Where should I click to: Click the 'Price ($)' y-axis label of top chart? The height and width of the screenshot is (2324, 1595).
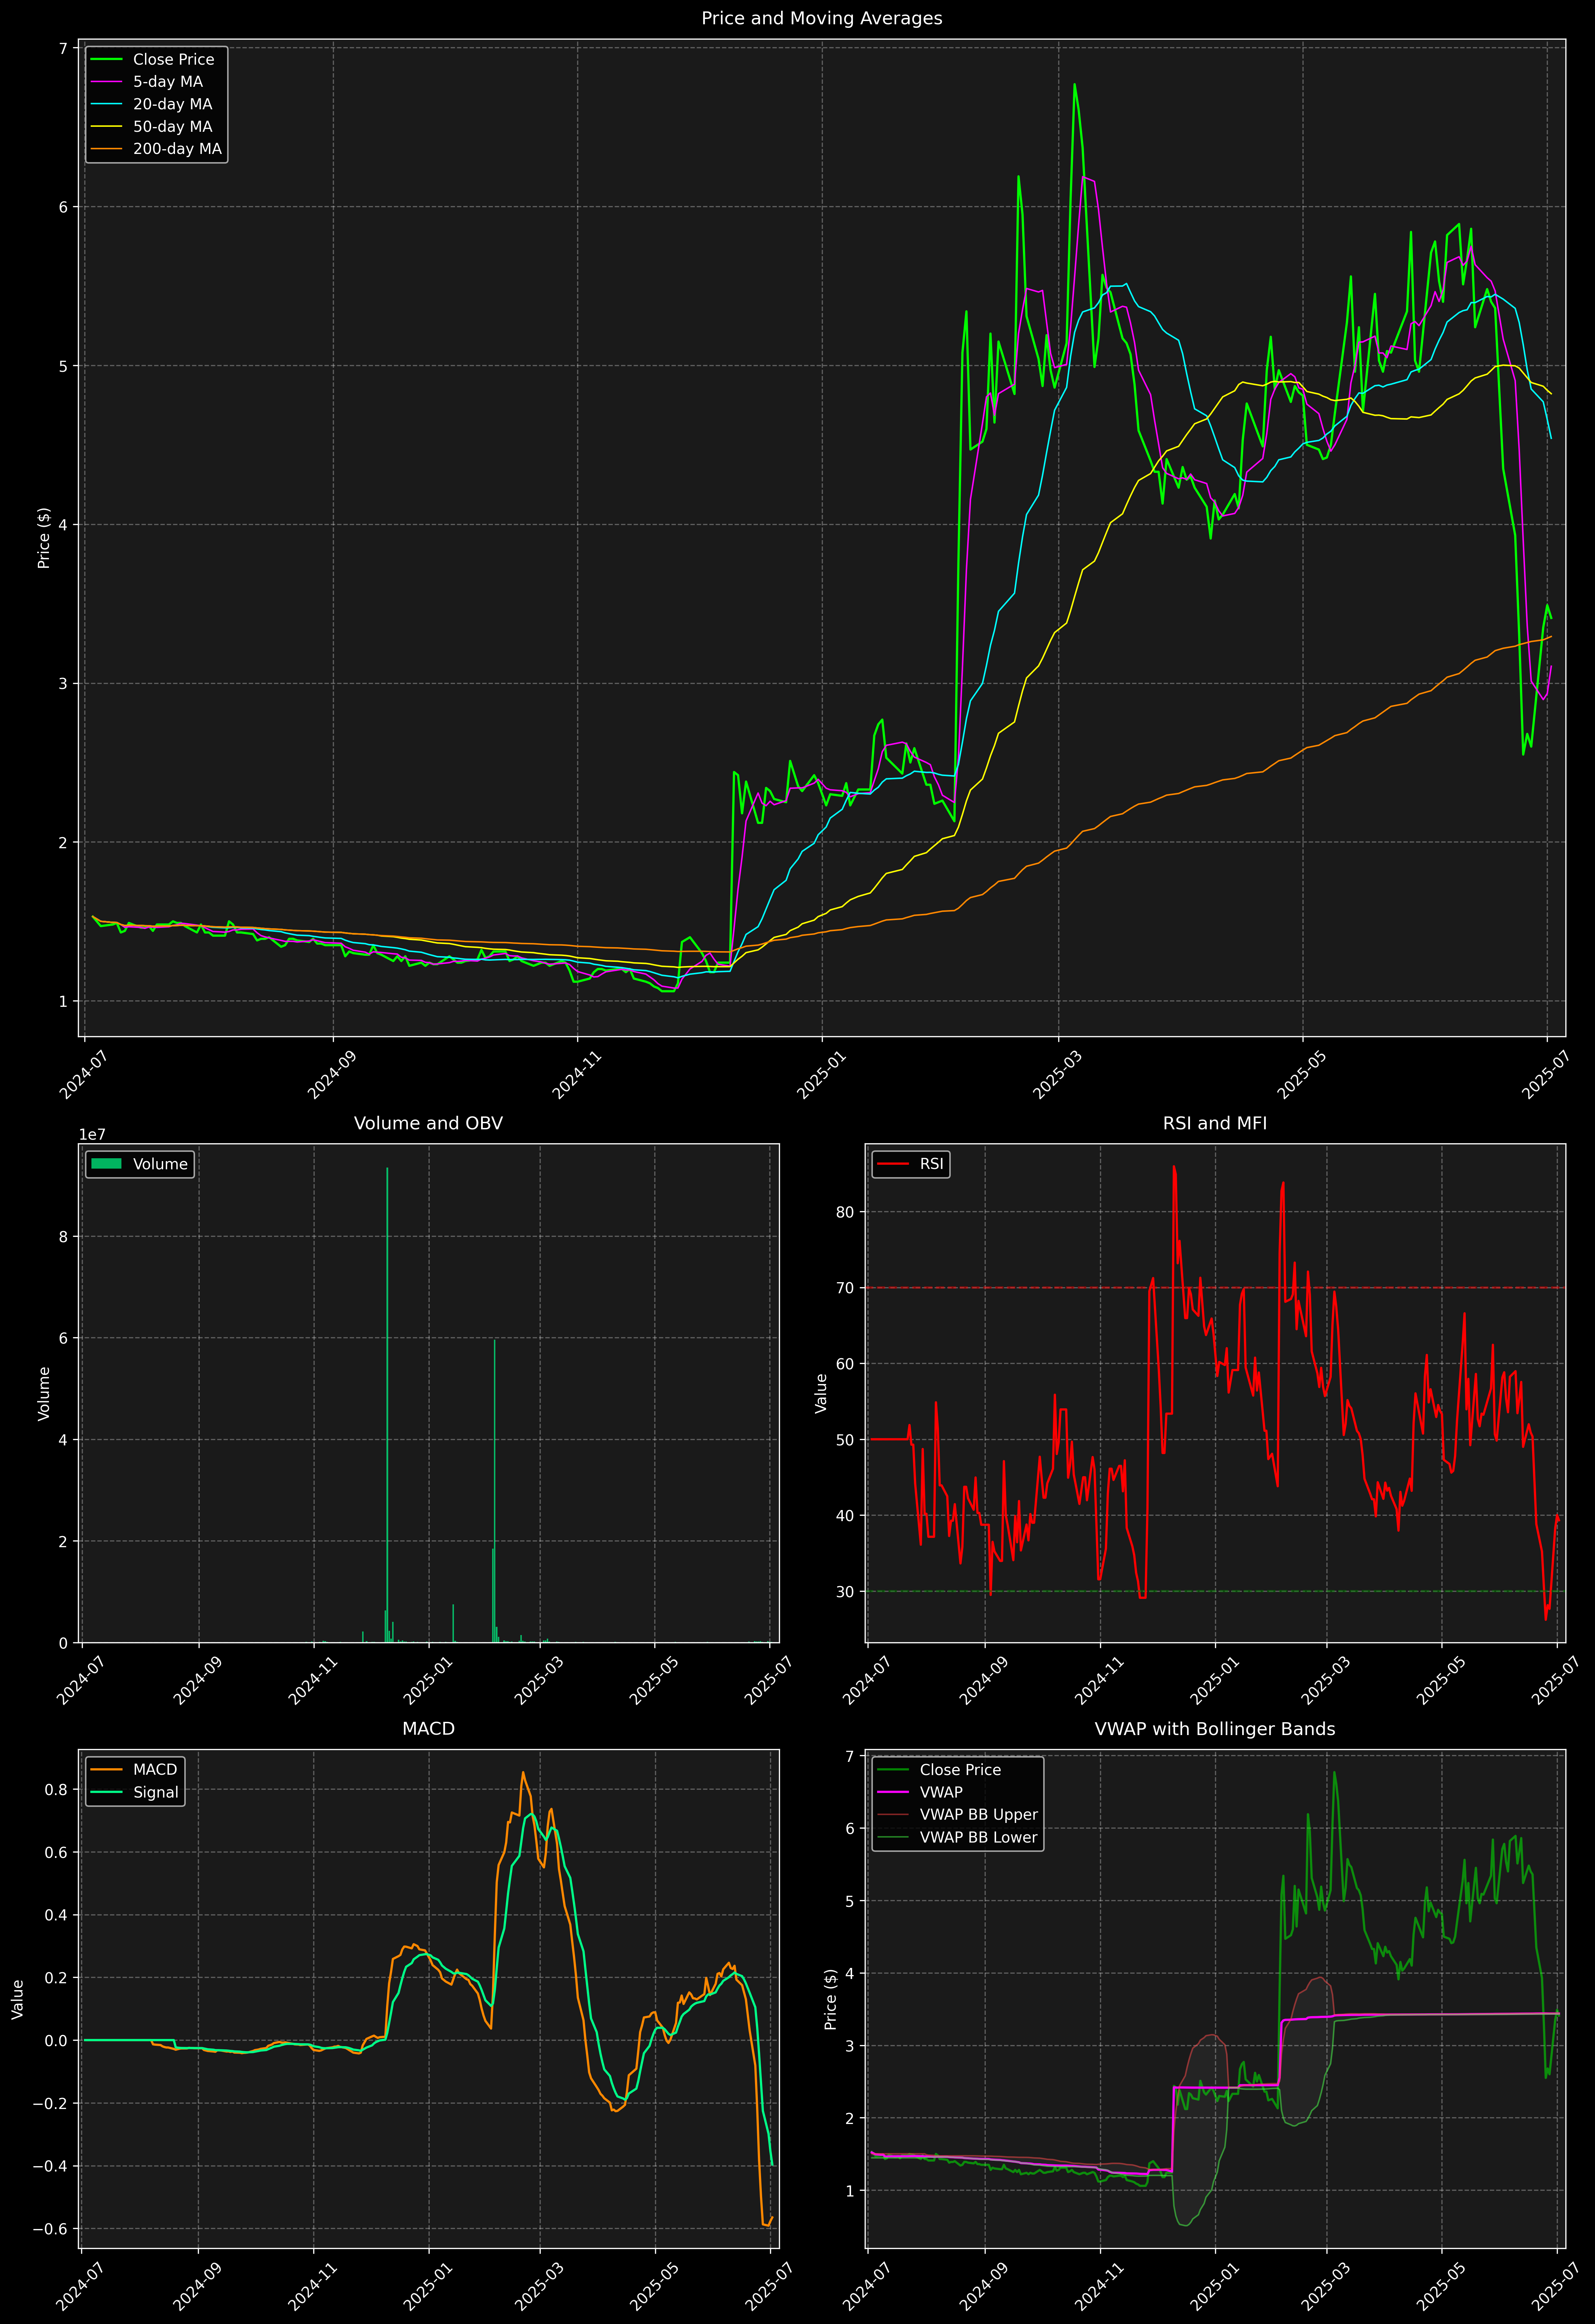[44, 538]
